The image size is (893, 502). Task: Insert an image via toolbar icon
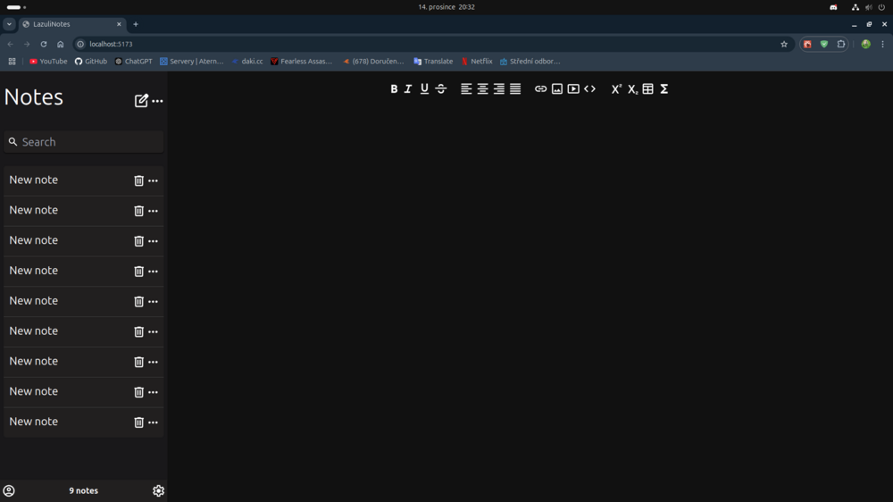tap(557, 89)
